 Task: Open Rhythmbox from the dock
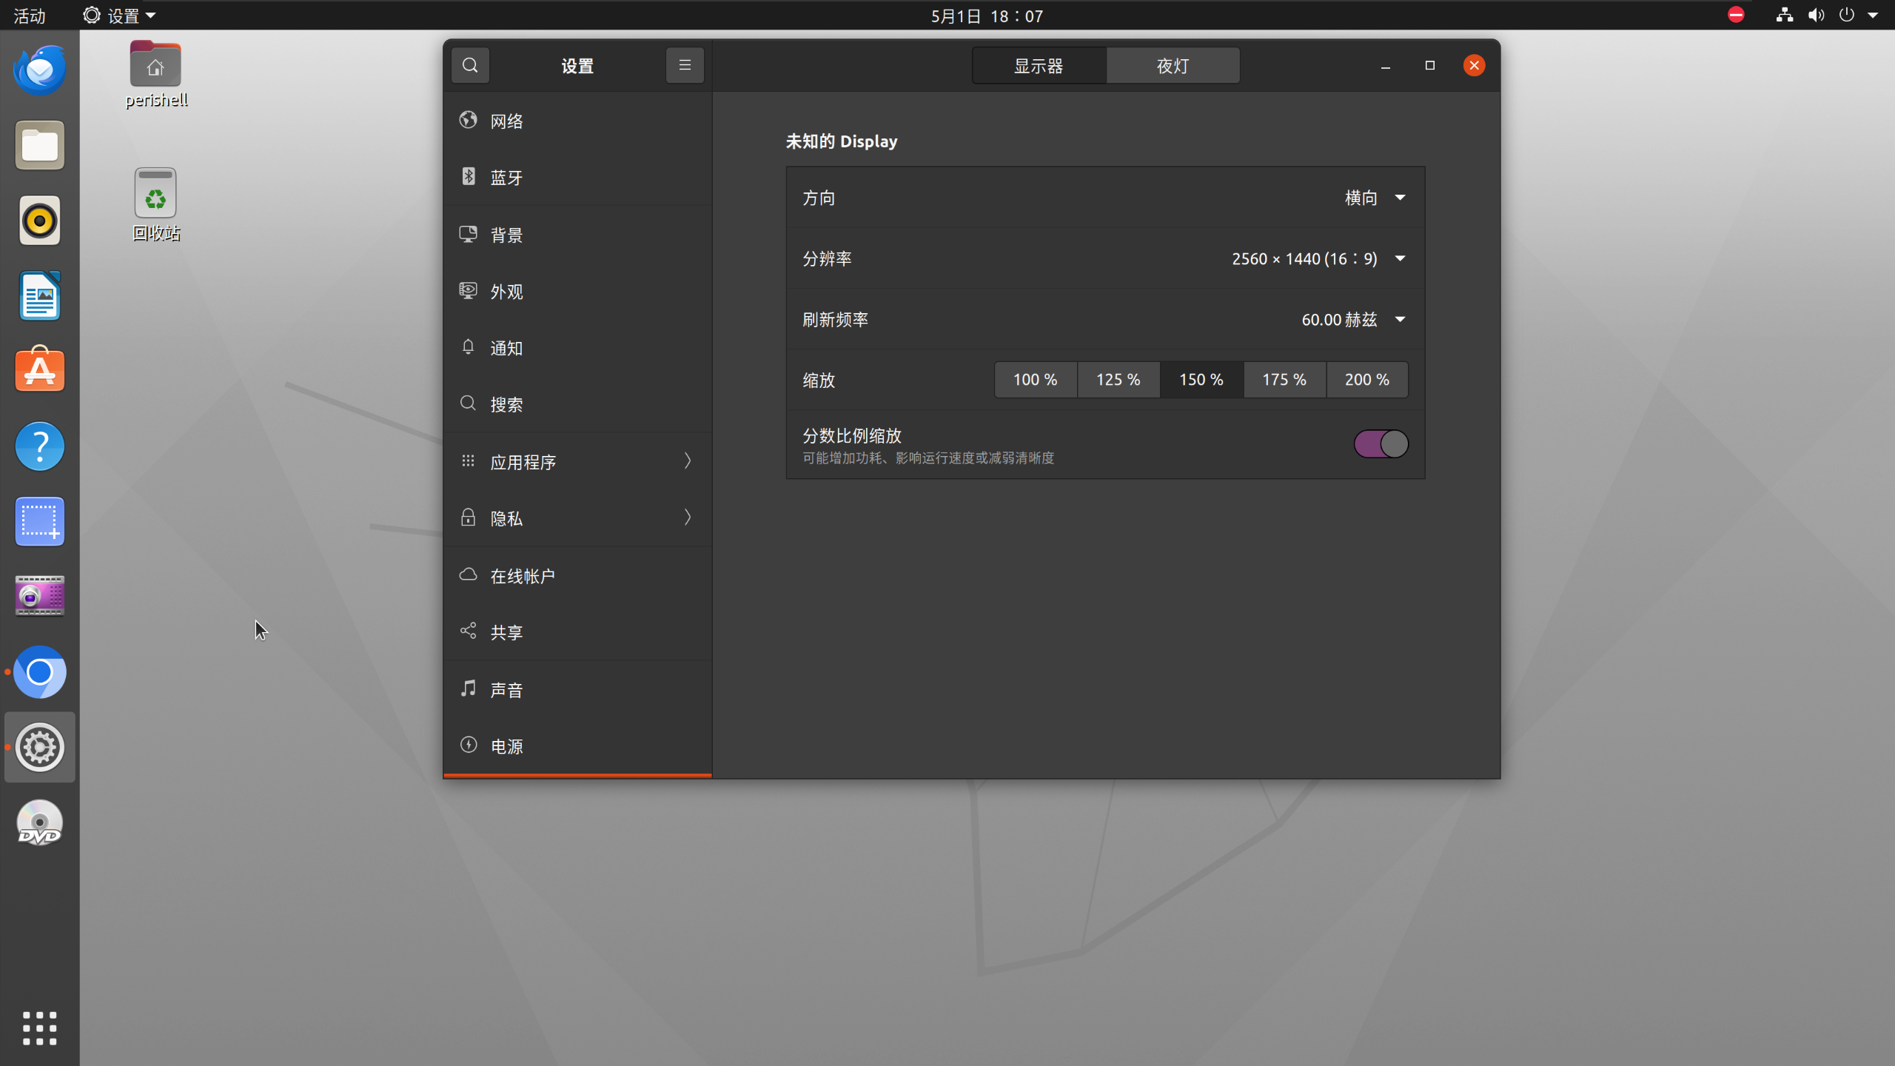point(40,221)
